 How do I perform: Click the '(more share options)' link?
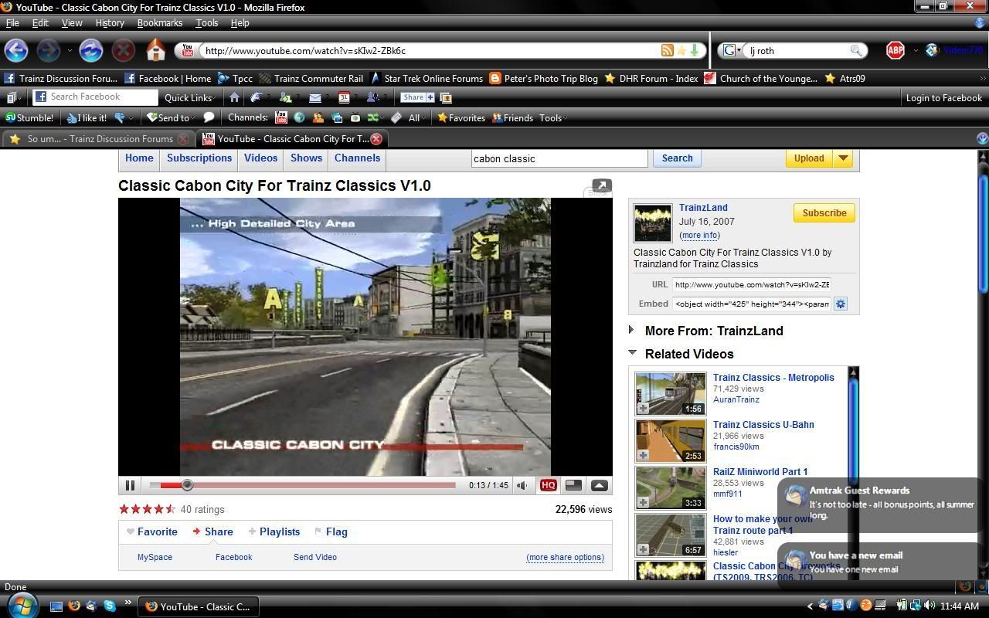(565, 557)
